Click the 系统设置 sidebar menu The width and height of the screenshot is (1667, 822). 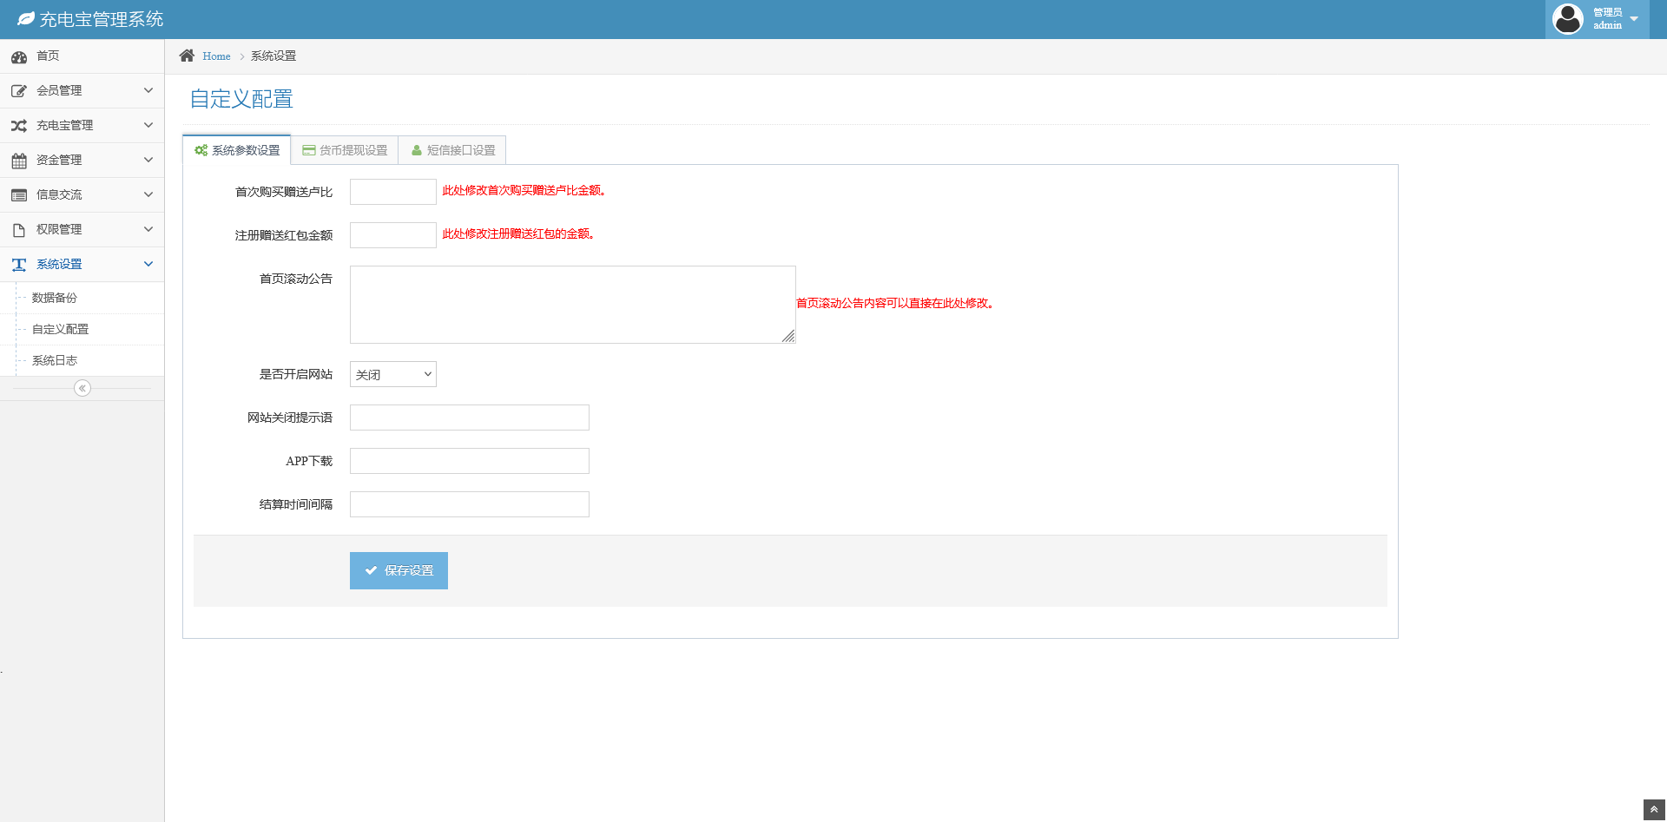point(82,265)
